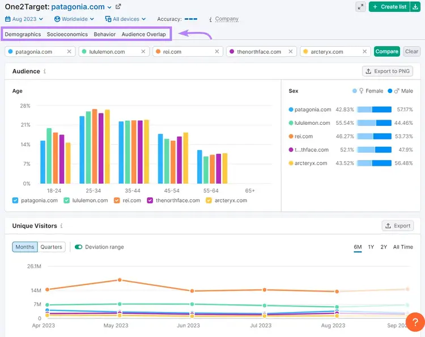425x337 pixels.
Task: Click the rei.com domain input field
Action: click(186, 52)
